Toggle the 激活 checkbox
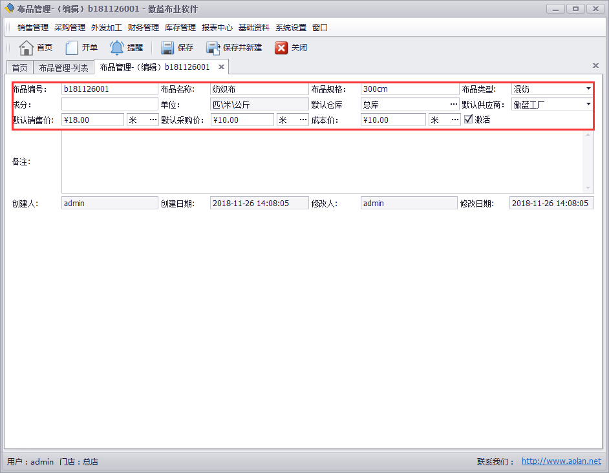The image size is (609, 473). pyautogui.click(x=469, y=120)
